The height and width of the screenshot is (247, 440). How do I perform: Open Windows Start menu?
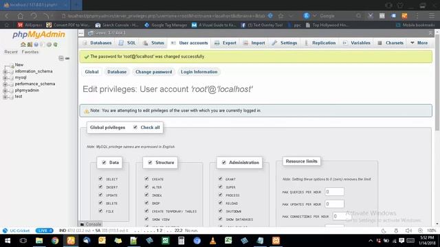click(x=8, y=241)
